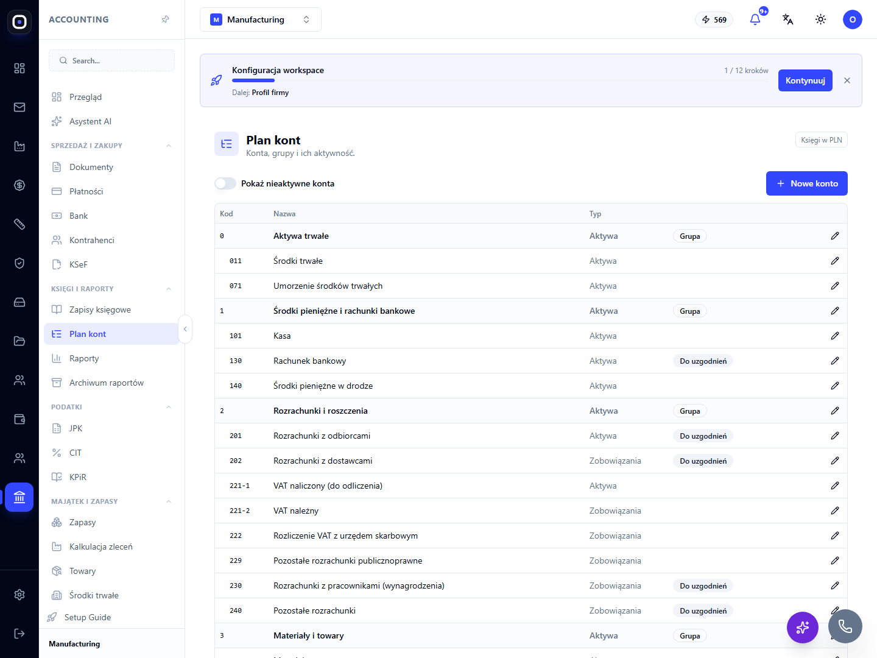Edit the VAT należny account
This screenshot has width=877, height=658.
tap(835, 511)
